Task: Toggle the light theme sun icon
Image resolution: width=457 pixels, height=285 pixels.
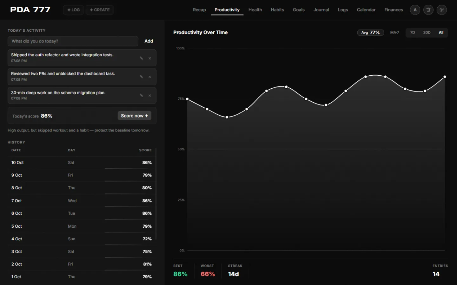Action: (441, 10)
